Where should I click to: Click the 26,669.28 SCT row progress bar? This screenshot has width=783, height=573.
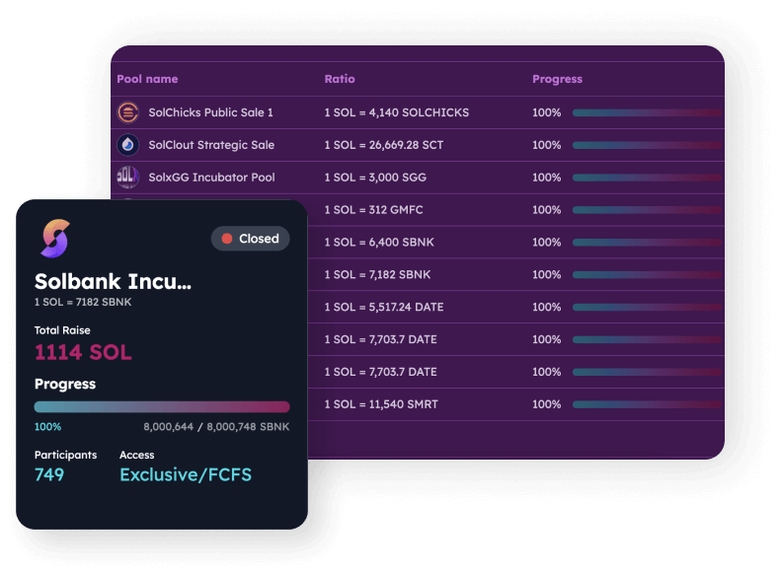tap(647, 145)
